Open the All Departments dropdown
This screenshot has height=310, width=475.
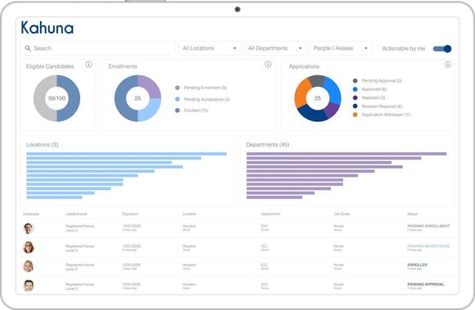click(x=275, y=48)
